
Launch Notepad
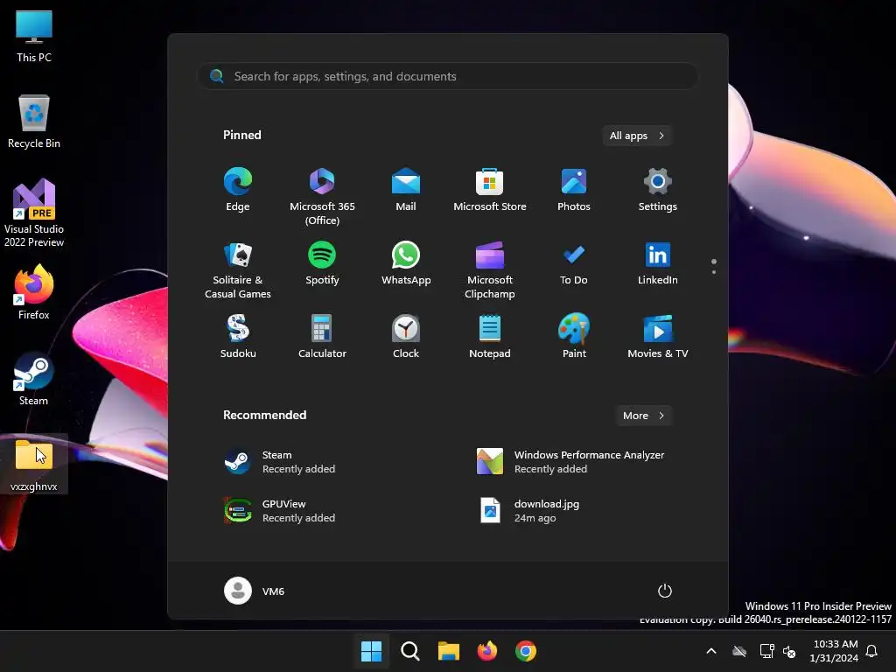tap(490, 337)
